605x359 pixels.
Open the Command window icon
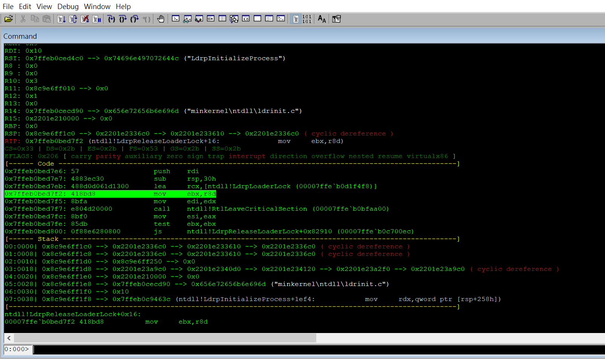click(x=176, y=19)
